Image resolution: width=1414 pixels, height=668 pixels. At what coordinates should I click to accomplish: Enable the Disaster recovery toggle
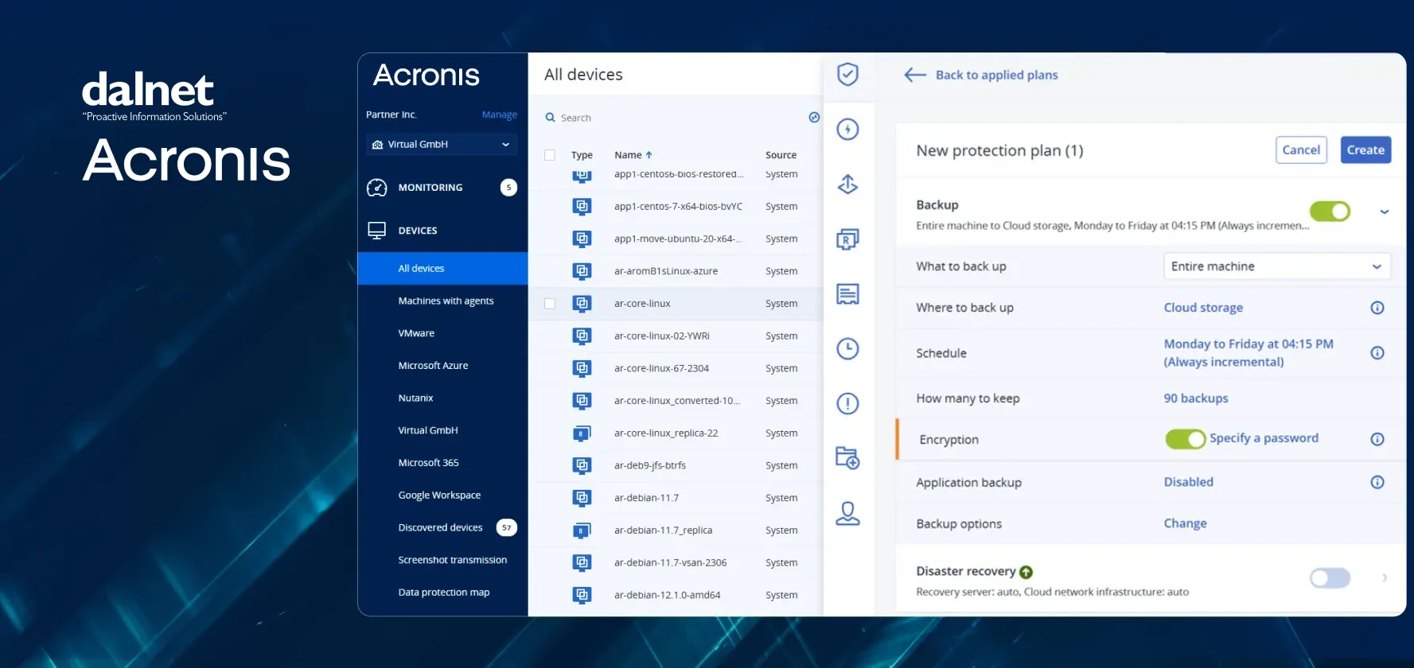pos(1330,578)
